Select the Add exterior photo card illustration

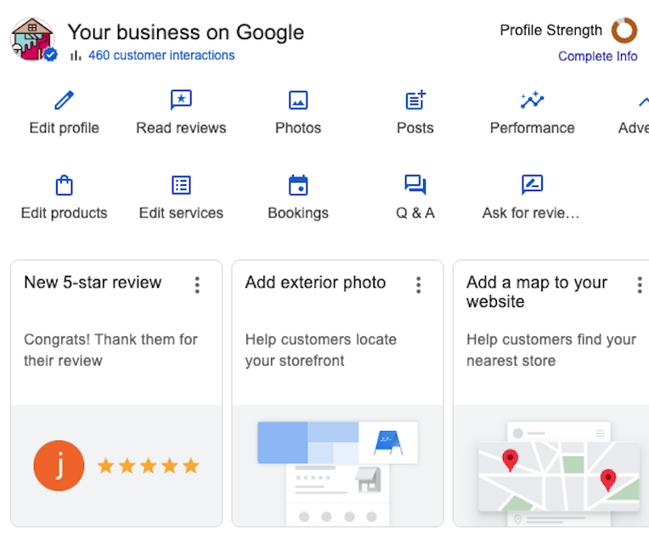pyautogui.click(x=337, y=466)
